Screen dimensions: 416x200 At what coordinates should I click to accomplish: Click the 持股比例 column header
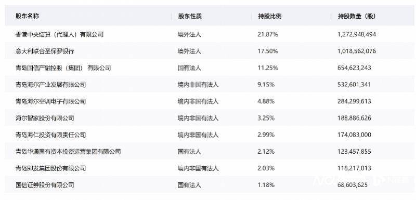(x=269, y=16)
